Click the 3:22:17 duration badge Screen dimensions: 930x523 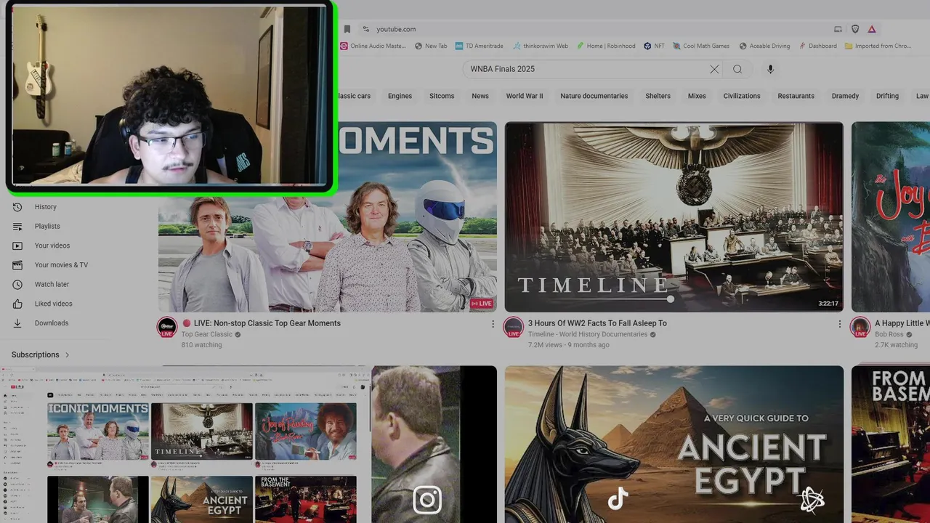tap(828, 304)
